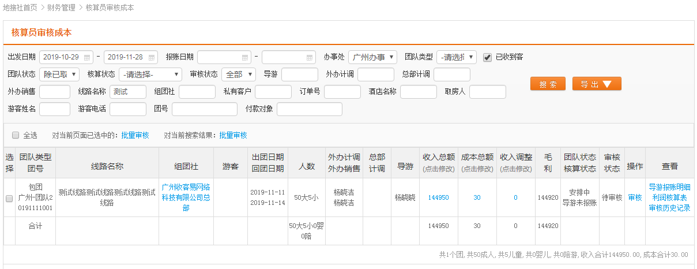The width and height of the screenshot is (697, 269).
Task: Open the 团队类型 dropdown
Action: pyautogui.click(x=456, y=57)
